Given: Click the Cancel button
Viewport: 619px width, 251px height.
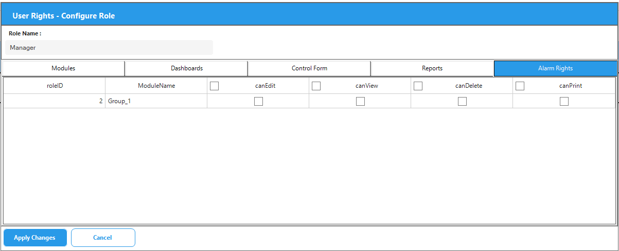Looking at the screenshot, I should click(x=103, y=238).
